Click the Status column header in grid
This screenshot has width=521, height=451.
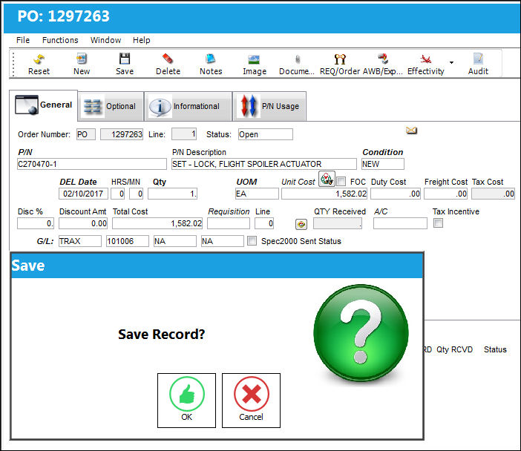click(x=495, y=349)
